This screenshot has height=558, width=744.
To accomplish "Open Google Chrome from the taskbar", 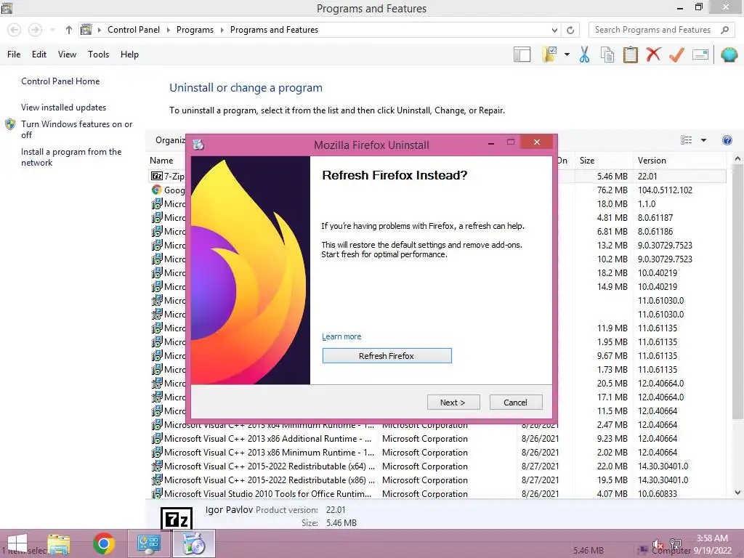I will tap(103, 543).
